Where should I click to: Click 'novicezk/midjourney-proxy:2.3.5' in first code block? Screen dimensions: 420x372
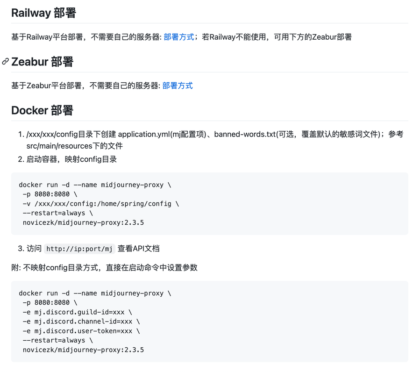83,222
